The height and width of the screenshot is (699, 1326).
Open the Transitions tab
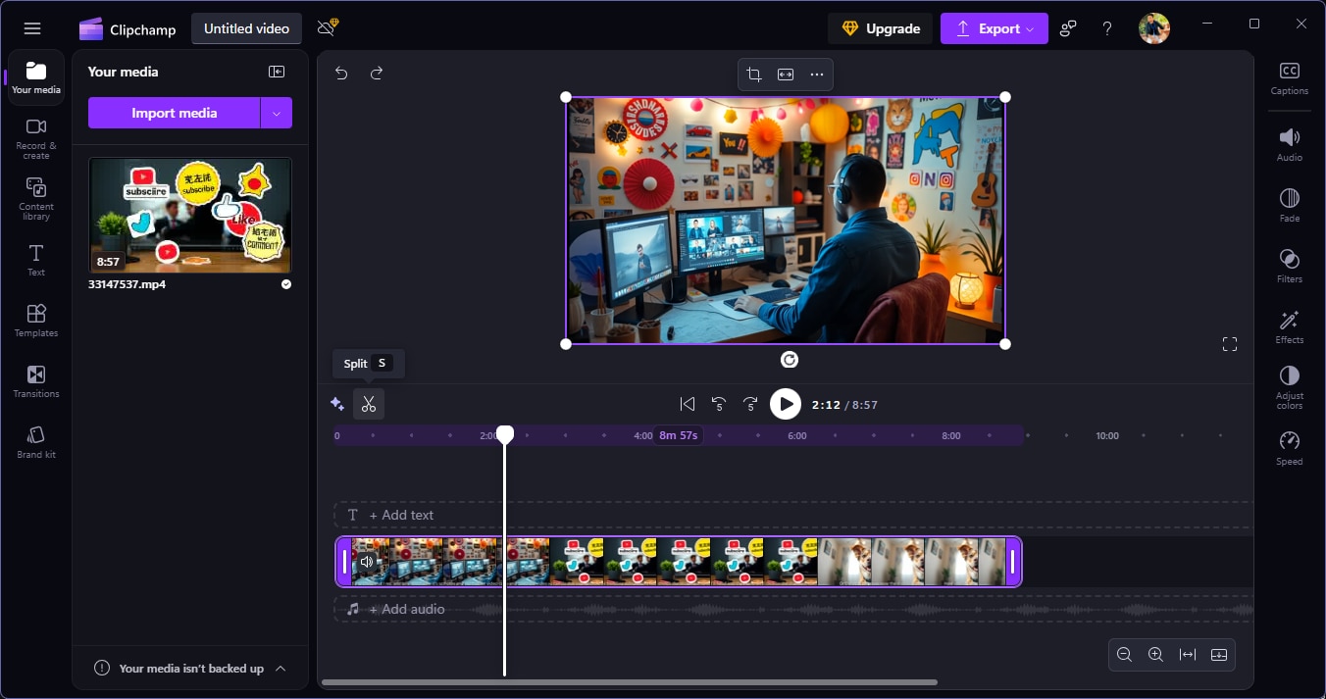(36, 381)
